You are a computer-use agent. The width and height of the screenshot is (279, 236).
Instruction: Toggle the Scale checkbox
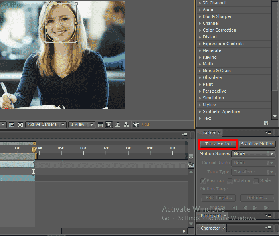tap(256, 181)
